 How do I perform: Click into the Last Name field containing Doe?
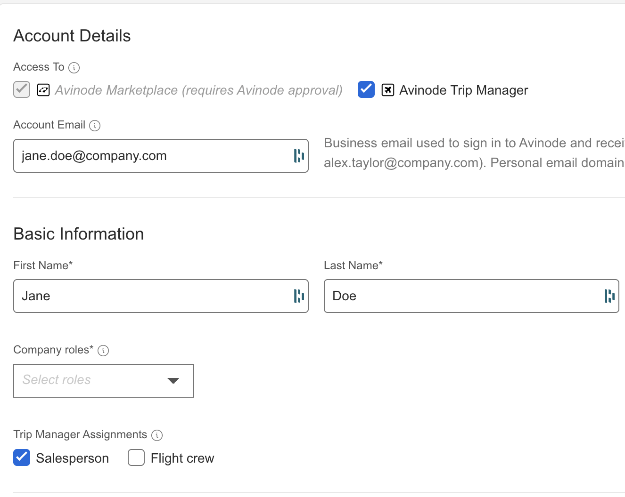[x=462, y=296]
